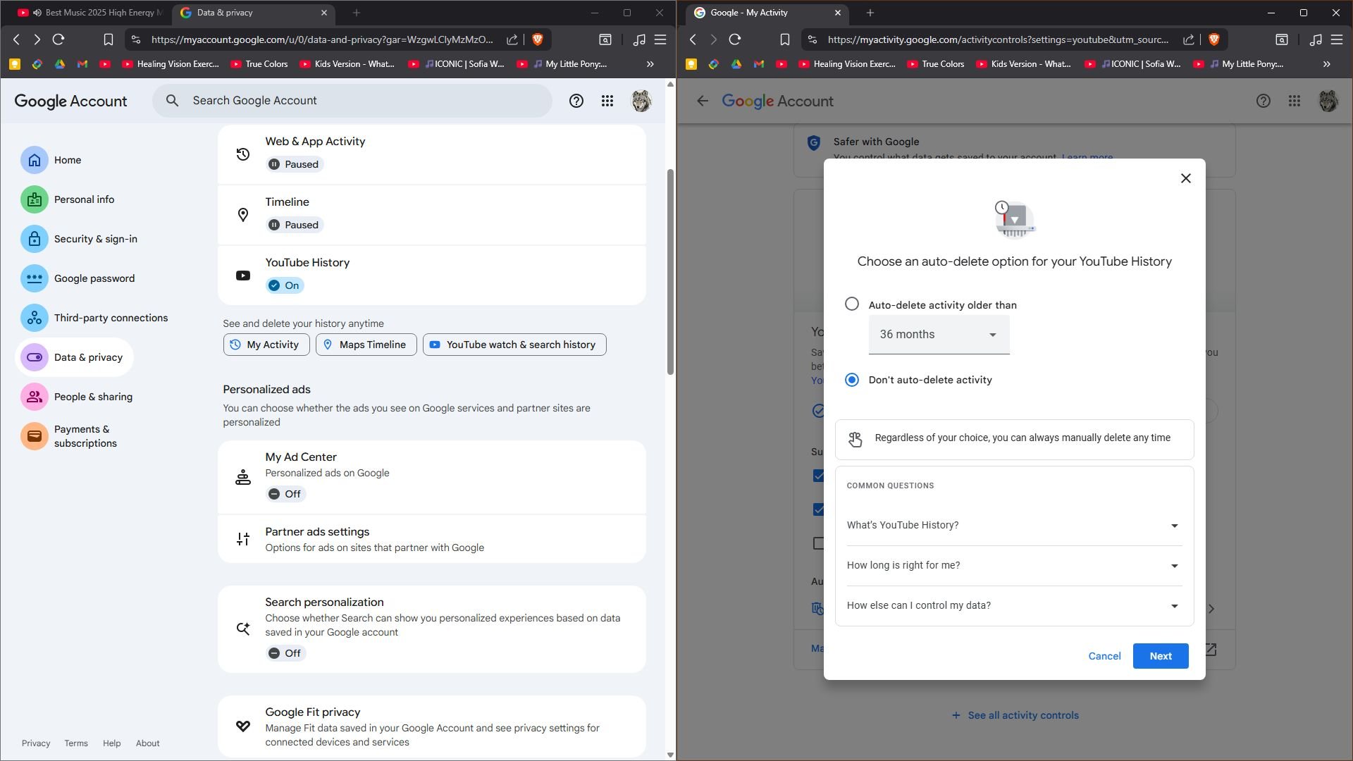The height and width of the screenshot is (761, 1353).
Task: Open Help footer link
Action: point(111,743)
